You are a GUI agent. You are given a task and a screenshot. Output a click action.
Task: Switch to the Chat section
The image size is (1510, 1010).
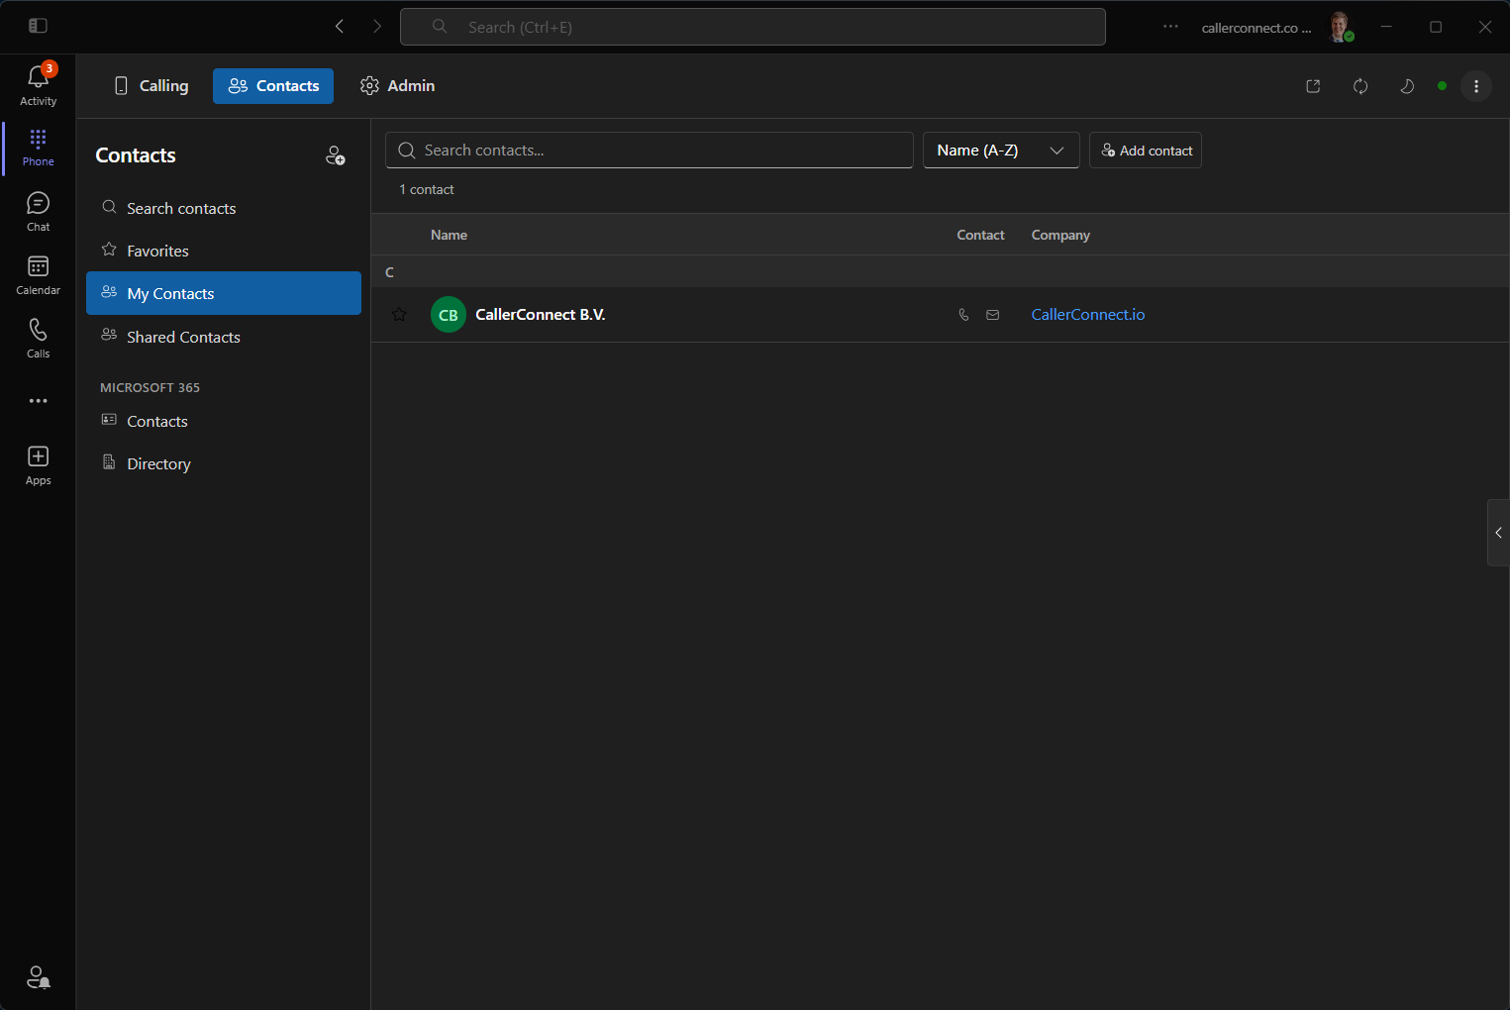pos(38,210)
